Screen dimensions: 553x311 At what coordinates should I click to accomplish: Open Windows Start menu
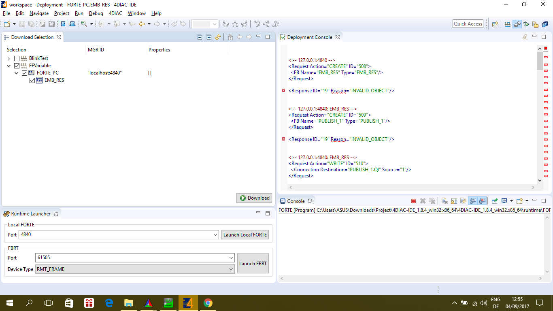click(x=9, y=303)
